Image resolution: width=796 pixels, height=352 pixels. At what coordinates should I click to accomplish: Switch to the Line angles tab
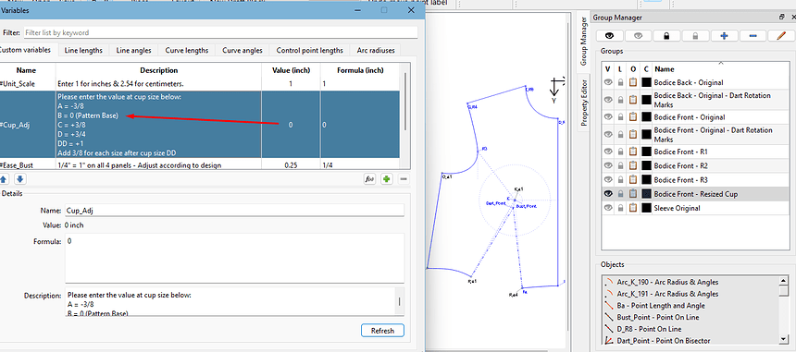point(133,50)
